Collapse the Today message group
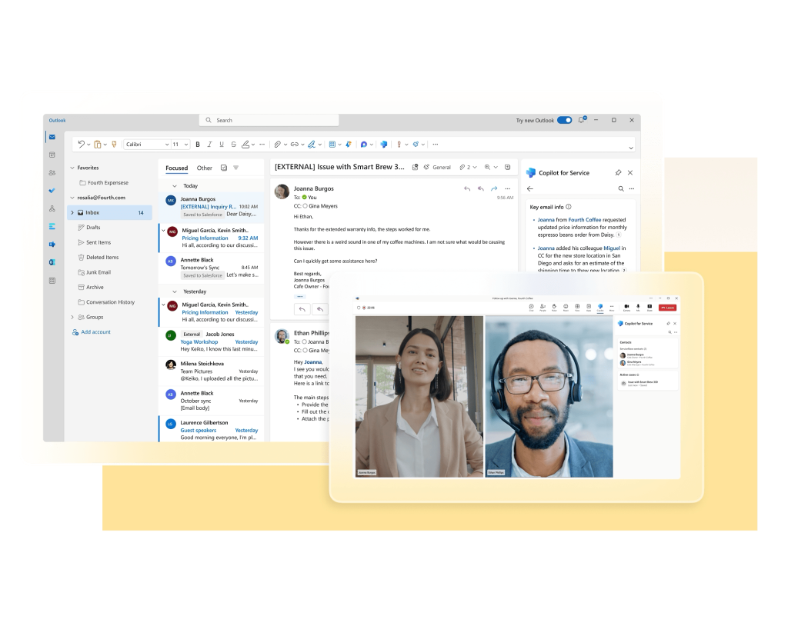Viewport: 788px width, 626px height. (175, 186)
